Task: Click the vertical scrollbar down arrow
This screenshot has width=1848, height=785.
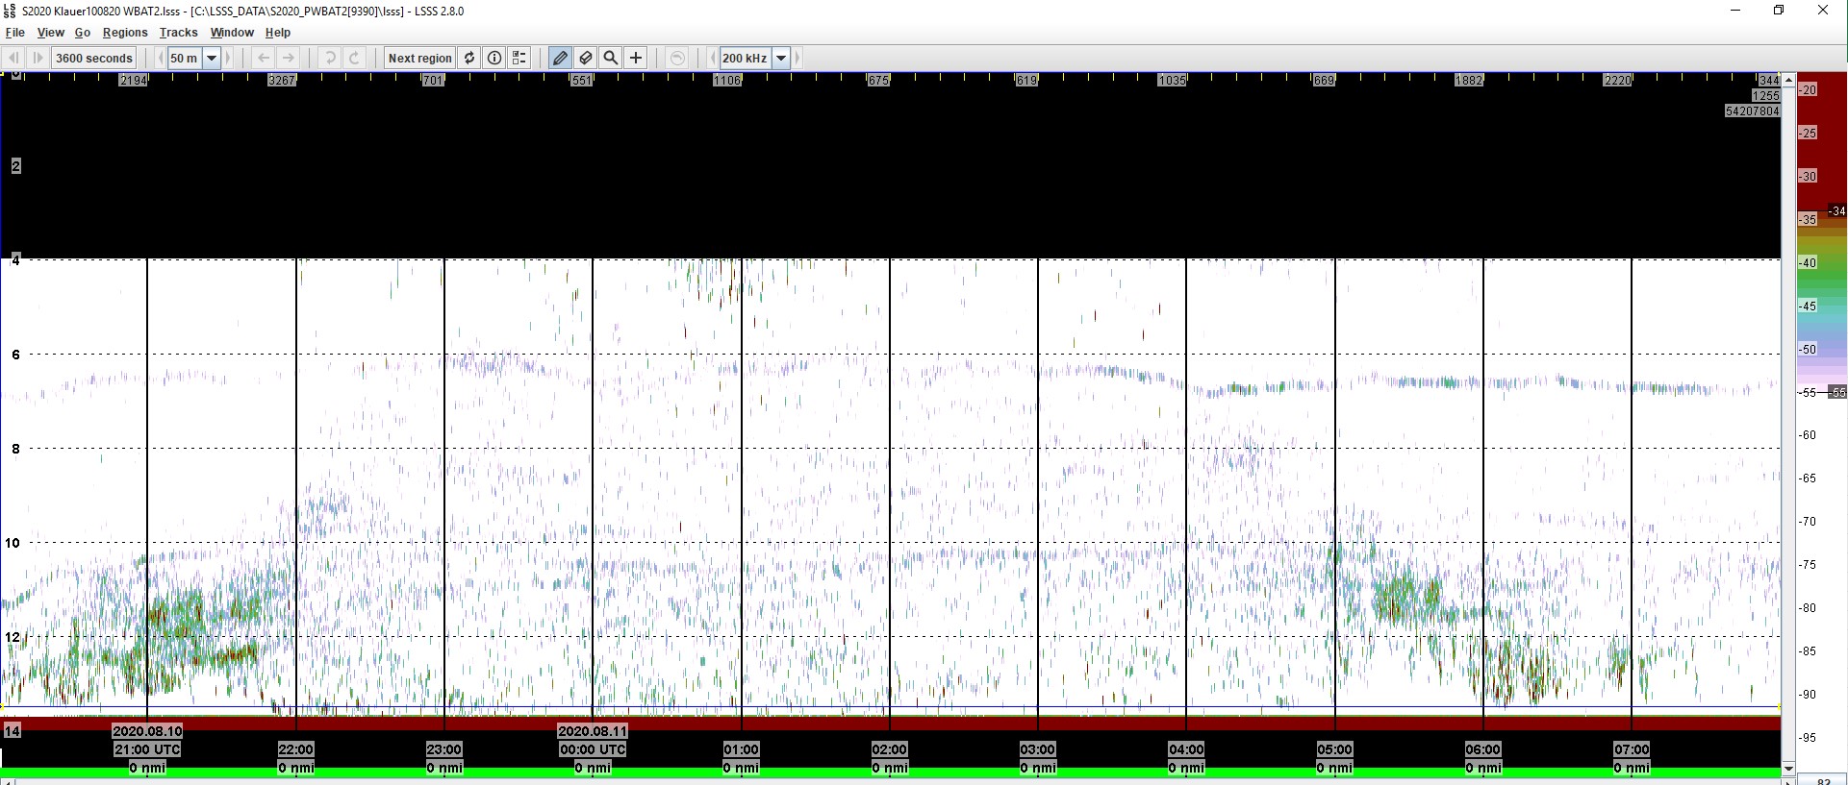Action: pyautogui.click(x=1788, y=769)
